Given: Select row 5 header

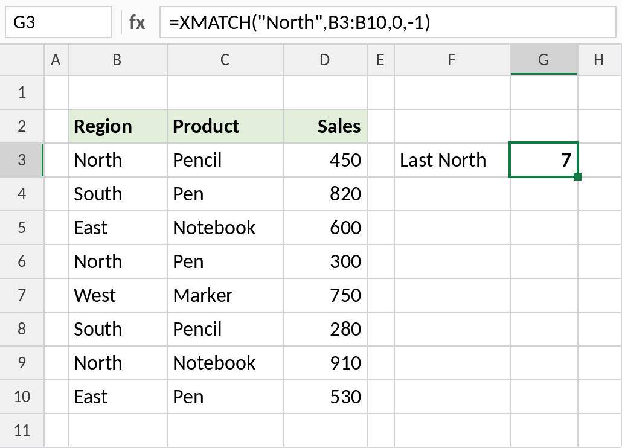Looking at the screenshot, I should click(x=22, y=228).
